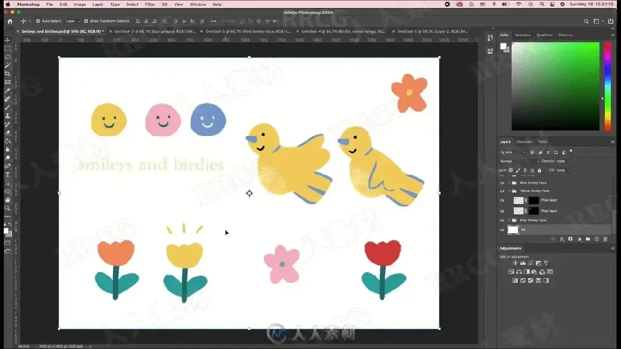This screenshot has height=349, width=621.
Task: Click the foreground color swatch in the toolbox
Action: tap(6, 231)
